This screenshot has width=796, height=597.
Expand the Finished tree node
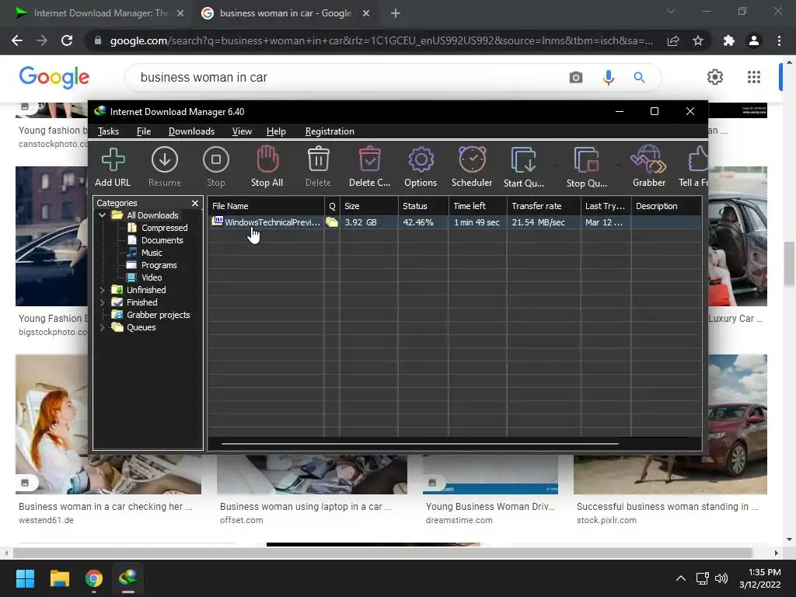click(102, 302)
